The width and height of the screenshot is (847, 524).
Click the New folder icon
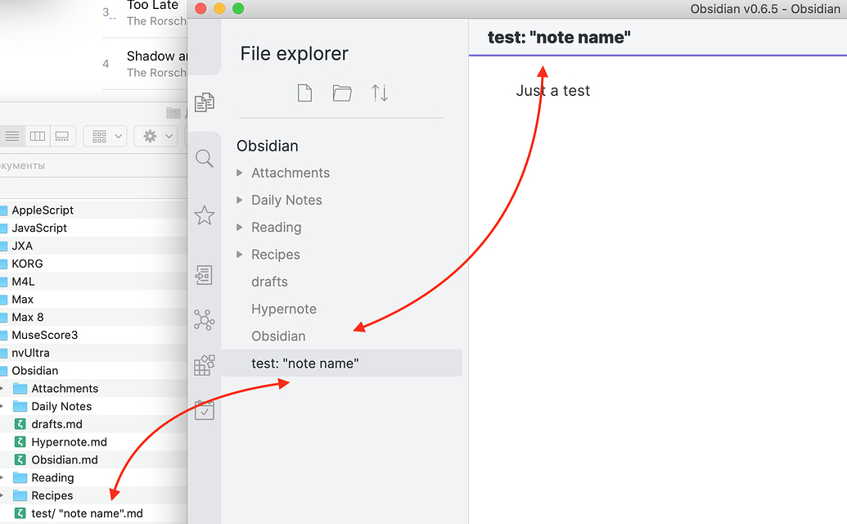point(342,93)
